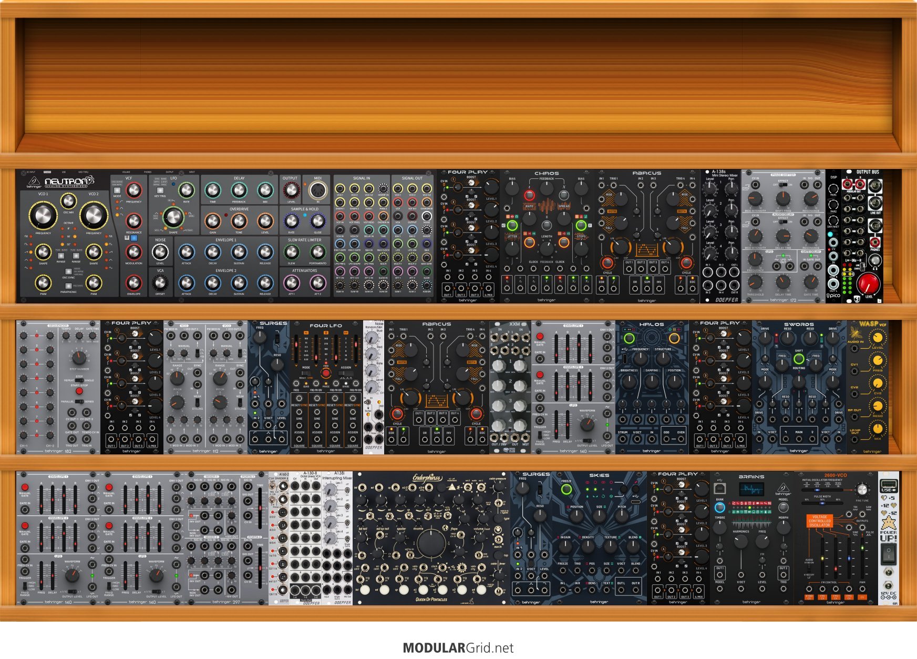917x659 pixels.
Task: Click the Neutron logo on the Behringer synthesizer
Action: coord(69,182)
